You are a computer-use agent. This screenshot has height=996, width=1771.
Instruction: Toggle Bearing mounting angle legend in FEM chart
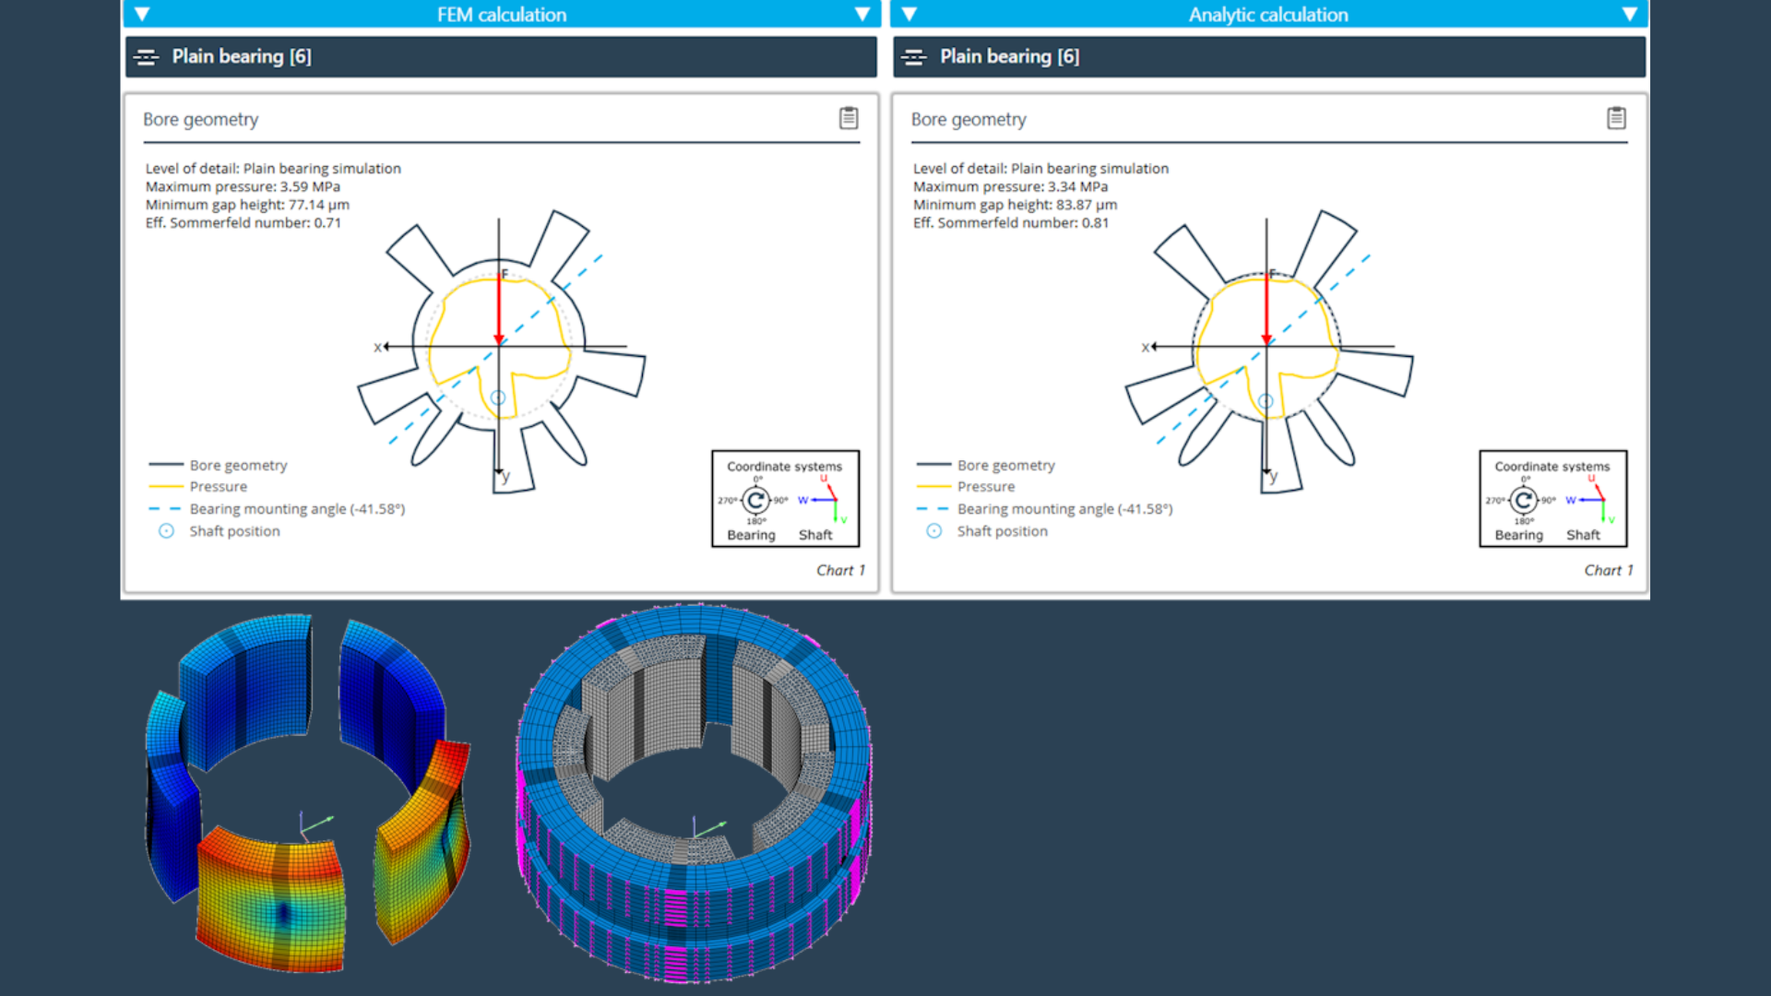coord(277,509)
